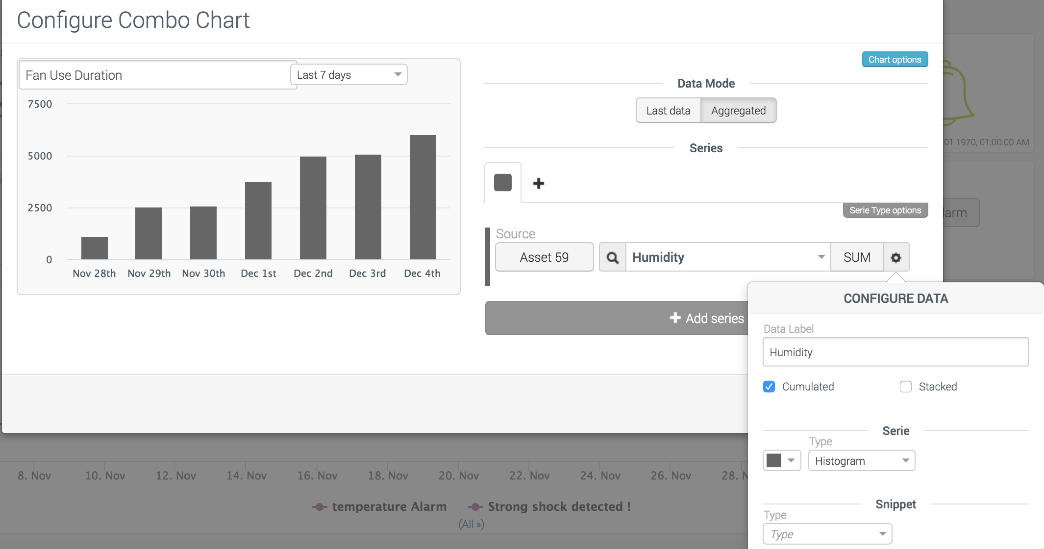
Task: Select Aggregated data mode
Action: point(738,111)
